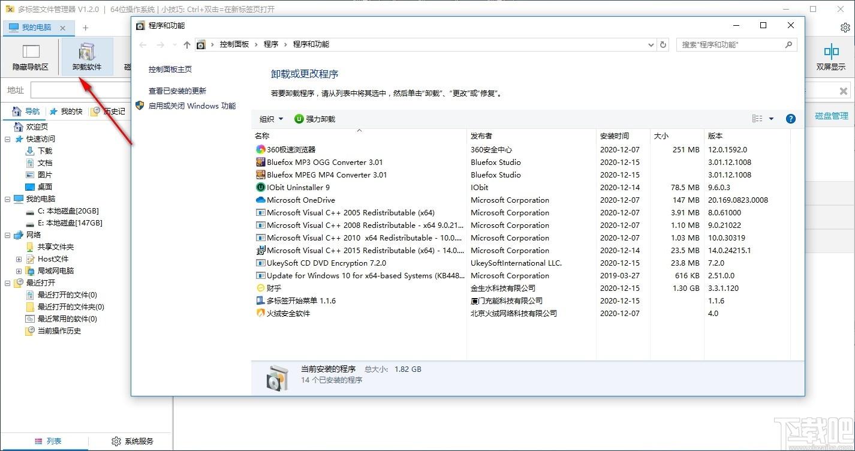Click 程序 breadcrumb segment

click(x=271, y=44)
